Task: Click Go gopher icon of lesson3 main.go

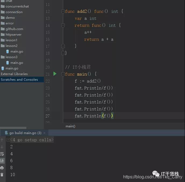Action: (8, 63)
